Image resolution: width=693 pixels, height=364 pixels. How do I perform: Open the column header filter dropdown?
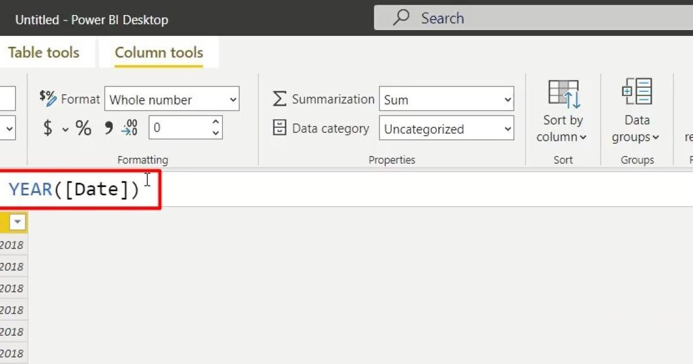pos(17,221)
